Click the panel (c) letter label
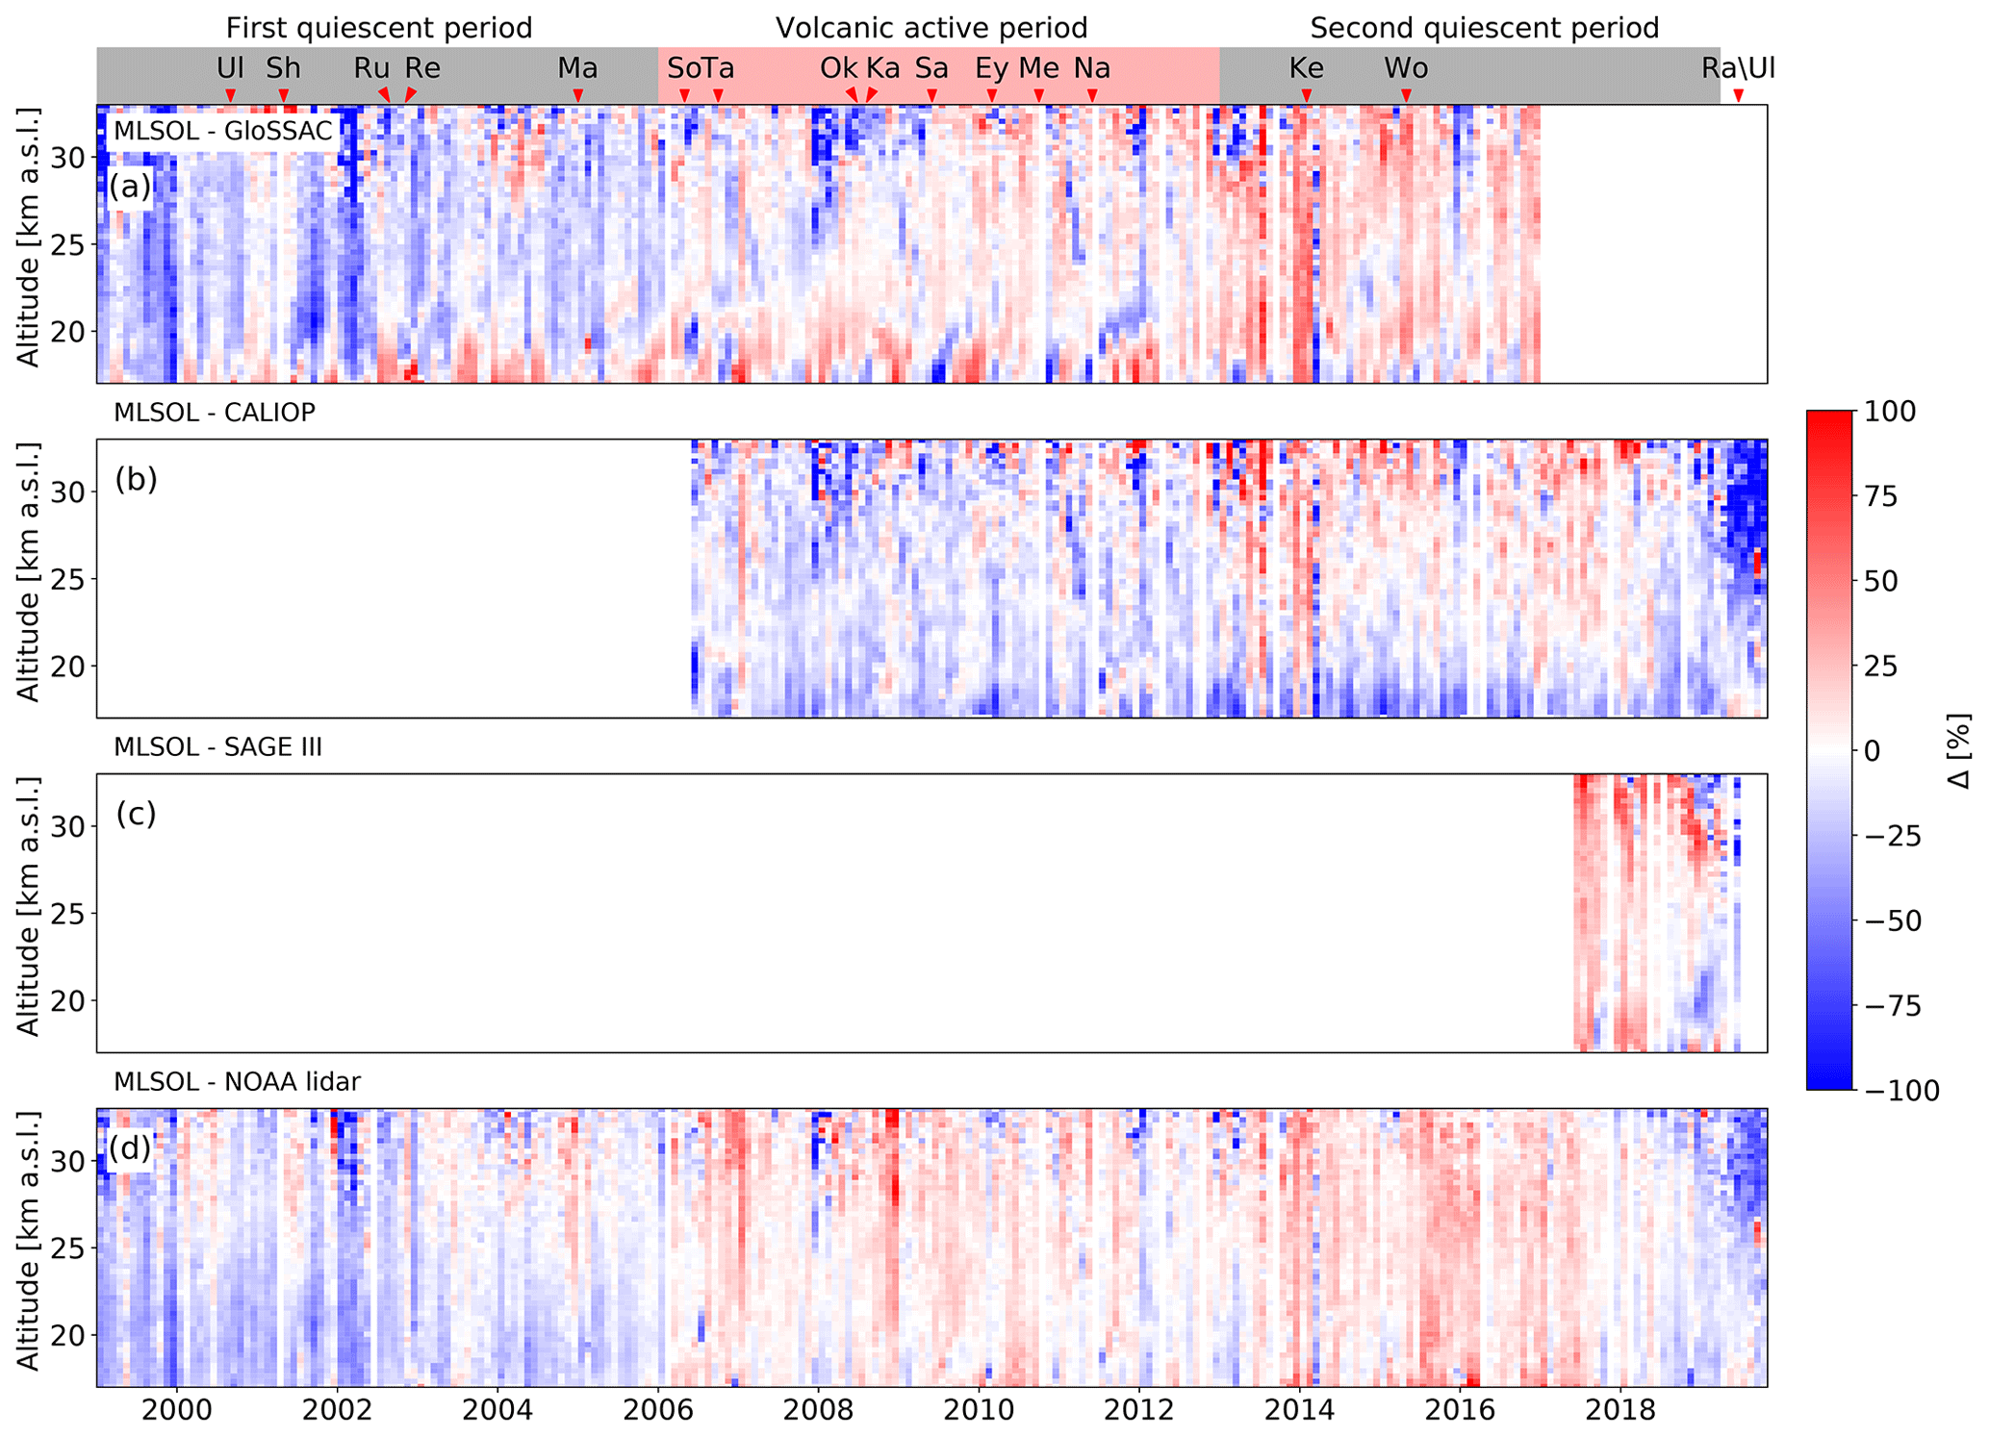 (x=136, y=814)
